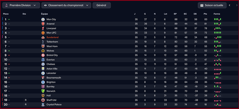Expand the Classement du championnat dropdown
The height and width of the screenshot is (109, 239).
(x=66, y=5)
